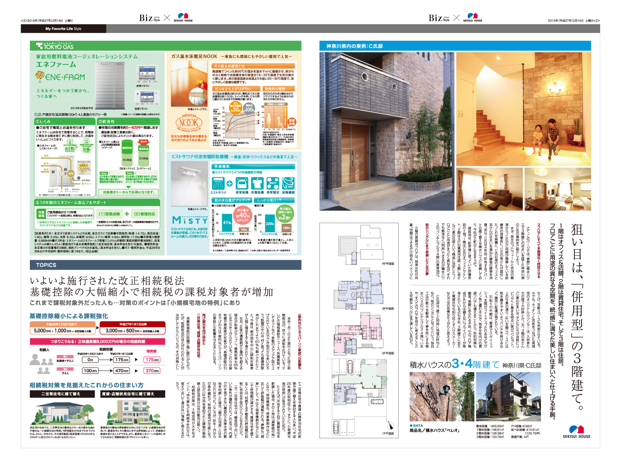Click the (2)修理対応 box
Viewport: 617px width, 459px height.
(145, 214)
